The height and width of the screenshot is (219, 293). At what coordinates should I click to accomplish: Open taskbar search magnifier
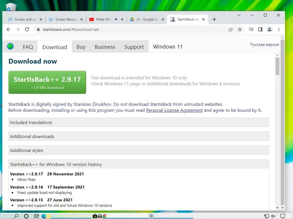(x=16, y=216)
